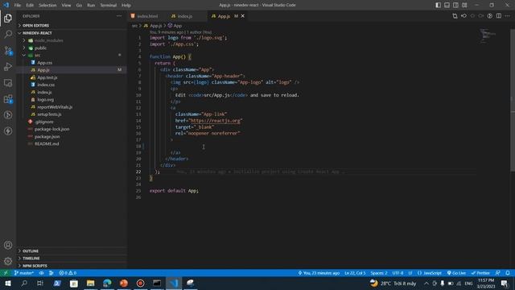Toggle the Secondary Side Bar
This screenshot has height=290, width=515.
click(455, 5)
